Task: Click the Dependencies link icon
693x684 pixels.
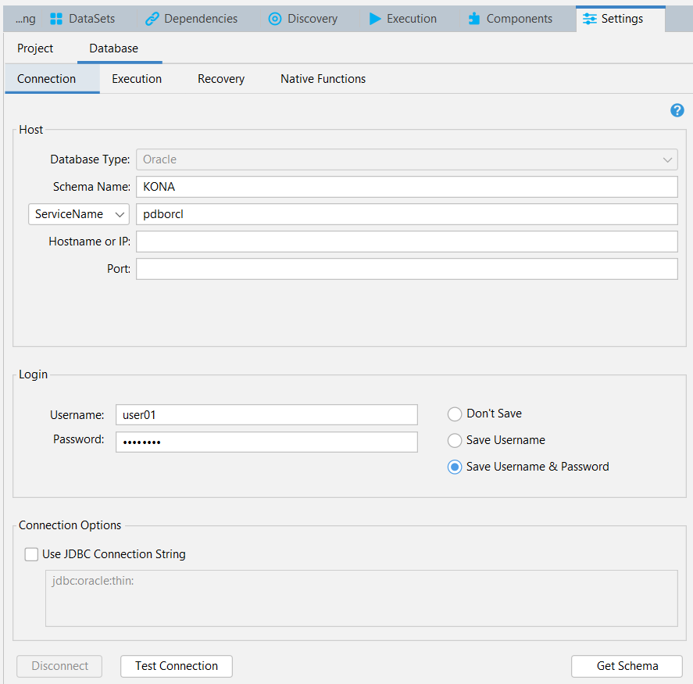Action: tap(152, 19)
